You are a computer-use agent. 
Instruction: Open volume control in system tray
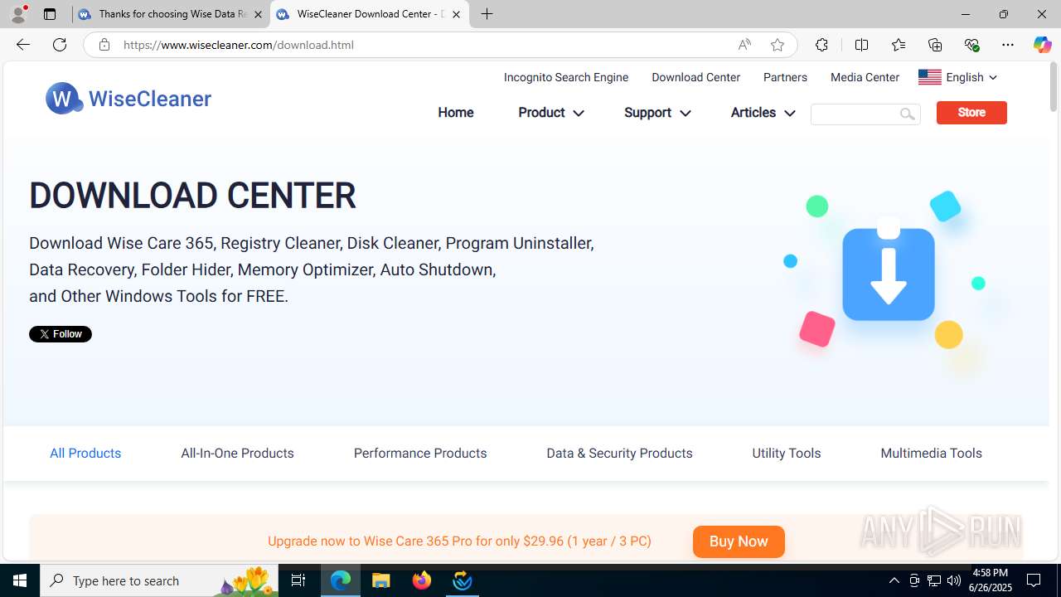954,580
